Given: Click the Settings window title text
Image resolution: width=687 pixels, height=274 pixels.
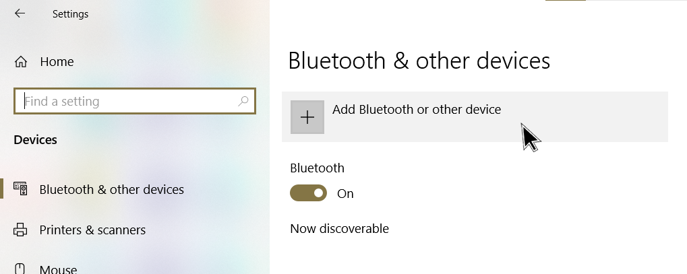Looking at the screenshot, I should tap(70, 13).
